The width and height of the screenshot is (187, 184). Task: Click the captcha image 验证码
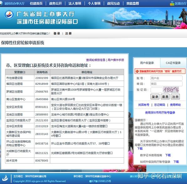pos(171,90)
